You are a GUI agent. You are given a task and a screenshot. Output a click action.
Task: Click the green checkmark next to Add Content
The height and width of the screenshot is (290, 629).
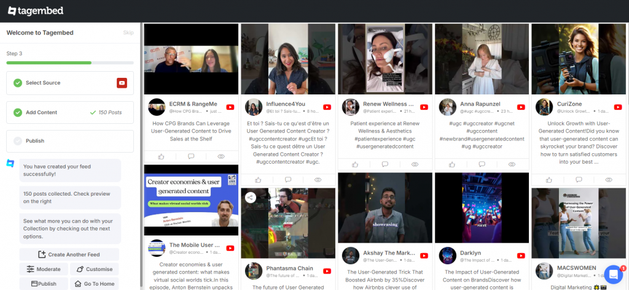(x=18, y=113)
